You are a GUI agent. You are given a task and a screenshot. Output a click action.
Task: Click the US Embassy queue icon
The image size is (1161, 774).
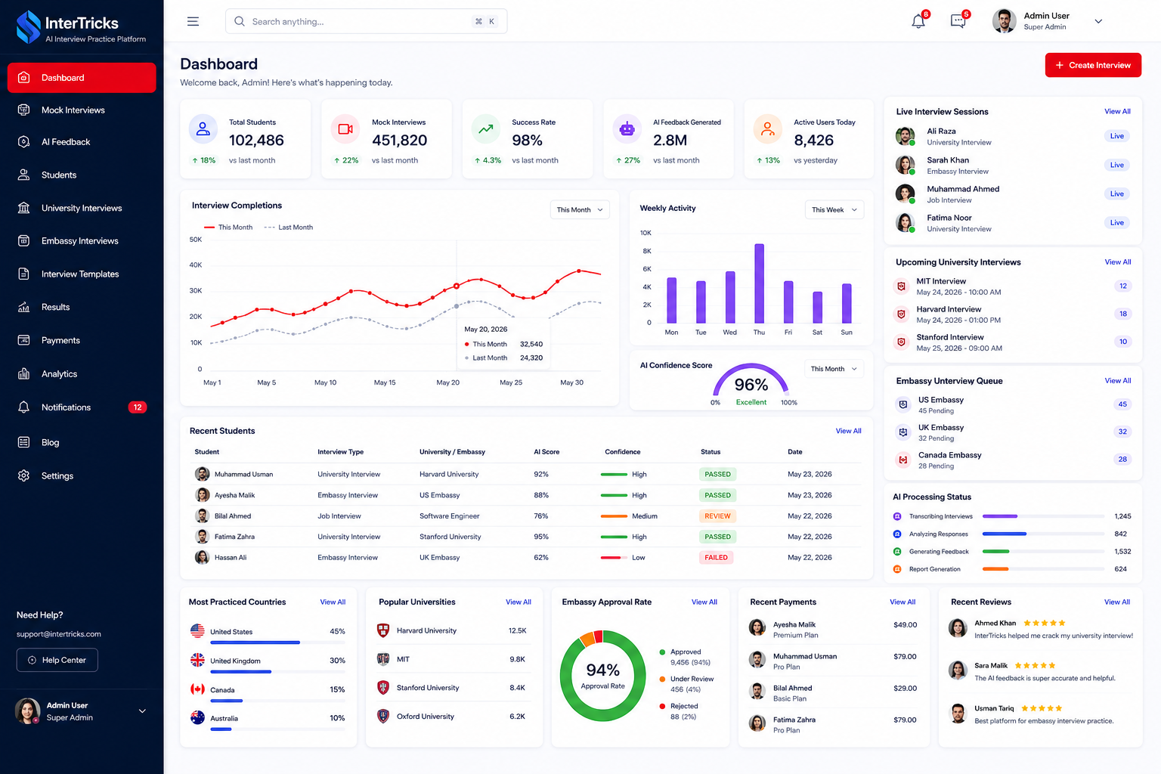point(902,404)
